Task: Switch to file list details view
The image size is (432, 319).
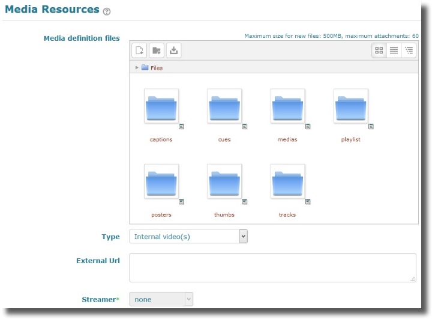Action: tap(394, 50)
